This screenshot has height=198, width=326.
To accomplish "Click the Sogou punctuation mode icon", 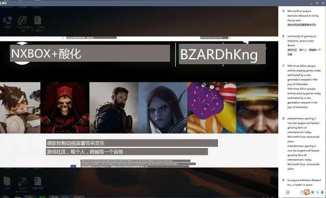I will pyautogui.click(x=317, y=192).
